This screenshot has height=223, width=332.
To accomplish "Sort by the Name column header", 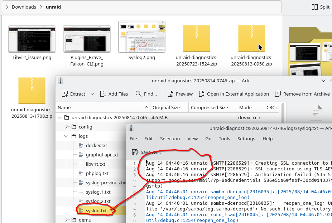I will [x=103, y=107].
